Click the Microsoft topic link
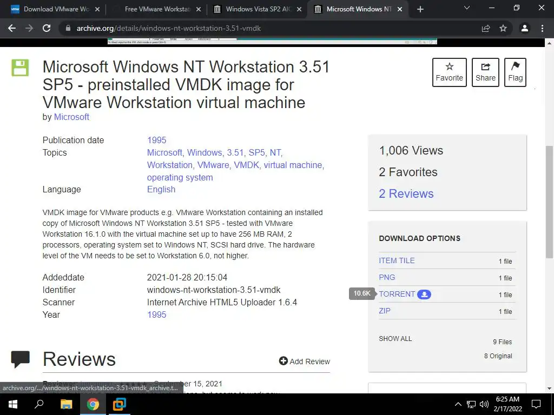The height and width of the screenshot is (415, 554). click(x=164, y=152)
